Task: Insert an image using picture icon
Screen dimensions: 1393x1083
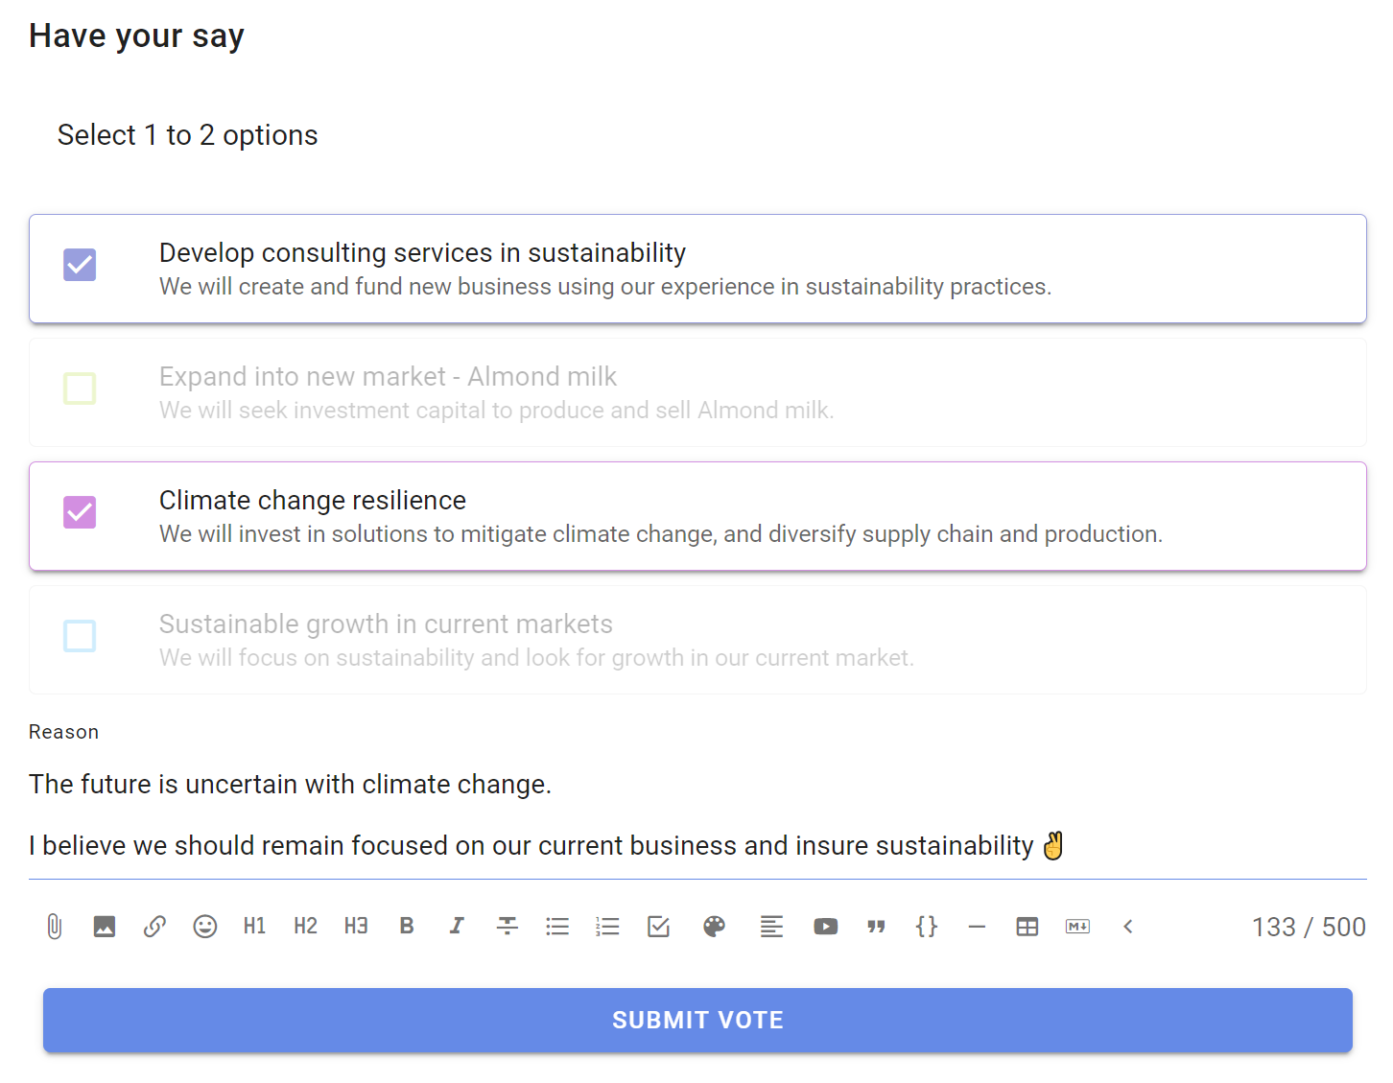Action: tap(105, 927)
